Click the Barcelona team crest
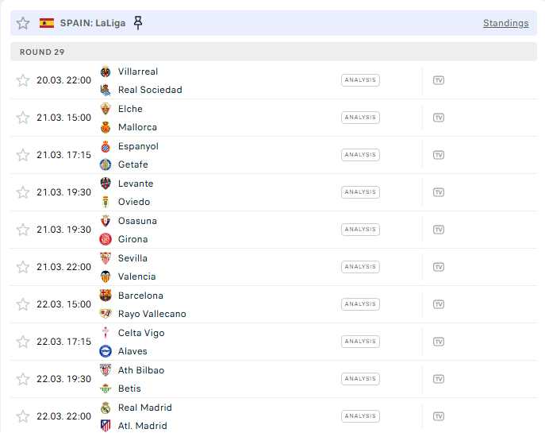This screenshot has width=545, height=433. coord(106,296)
